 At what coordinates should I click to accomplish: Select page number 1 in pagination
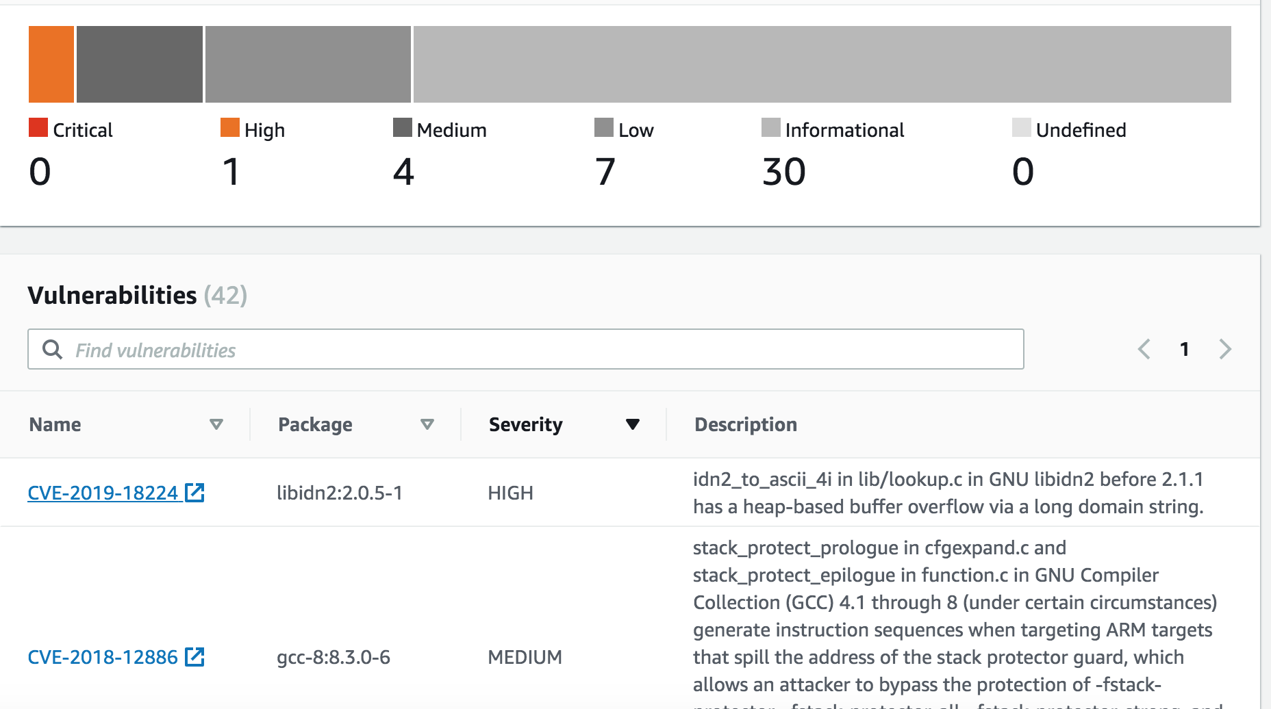pos(1184,349)
